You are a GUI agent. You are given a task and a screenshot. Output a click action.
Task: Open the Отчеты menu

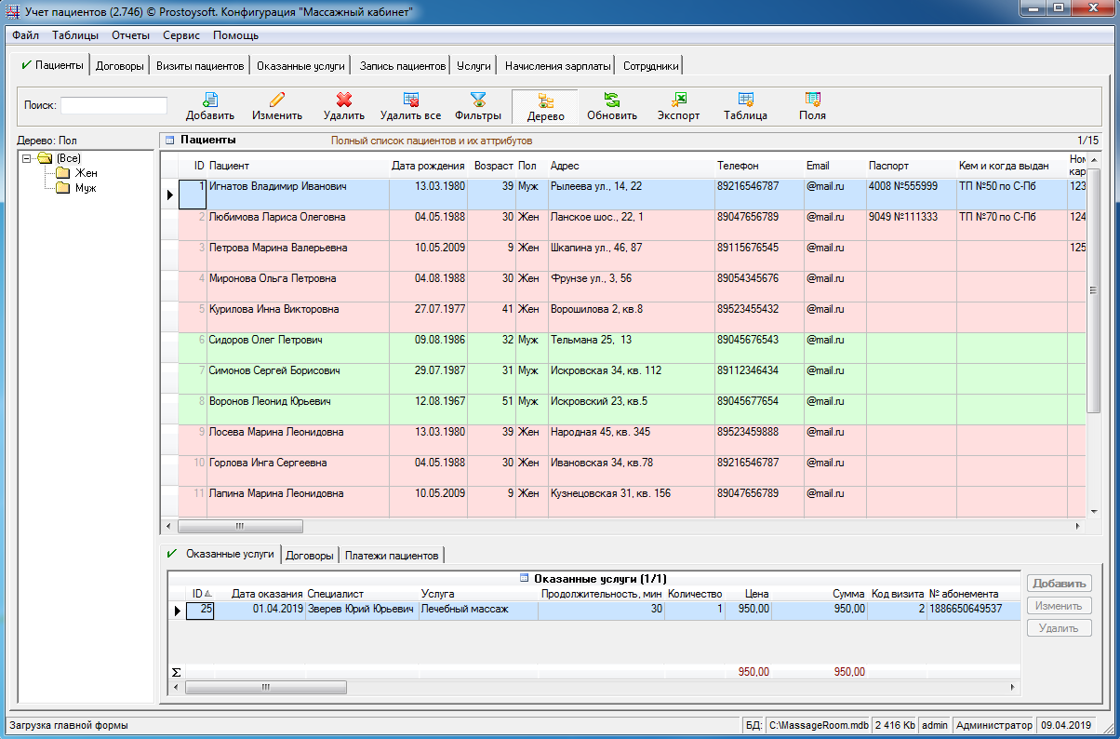tap(130, 35)
